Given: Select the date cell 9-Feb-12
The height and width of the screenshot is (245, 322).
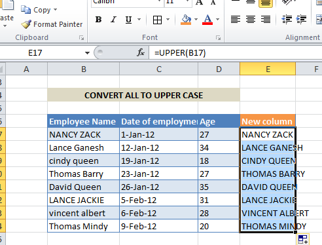Looking at the screenshot, I should point(159,226).
